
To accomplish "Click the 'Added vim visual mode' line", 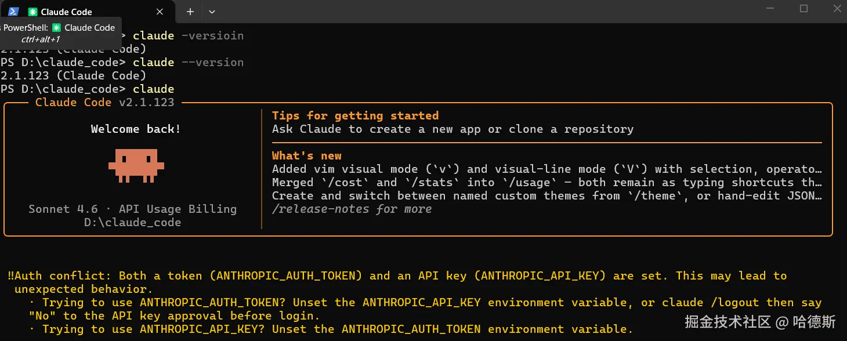I will pos(547,169).
